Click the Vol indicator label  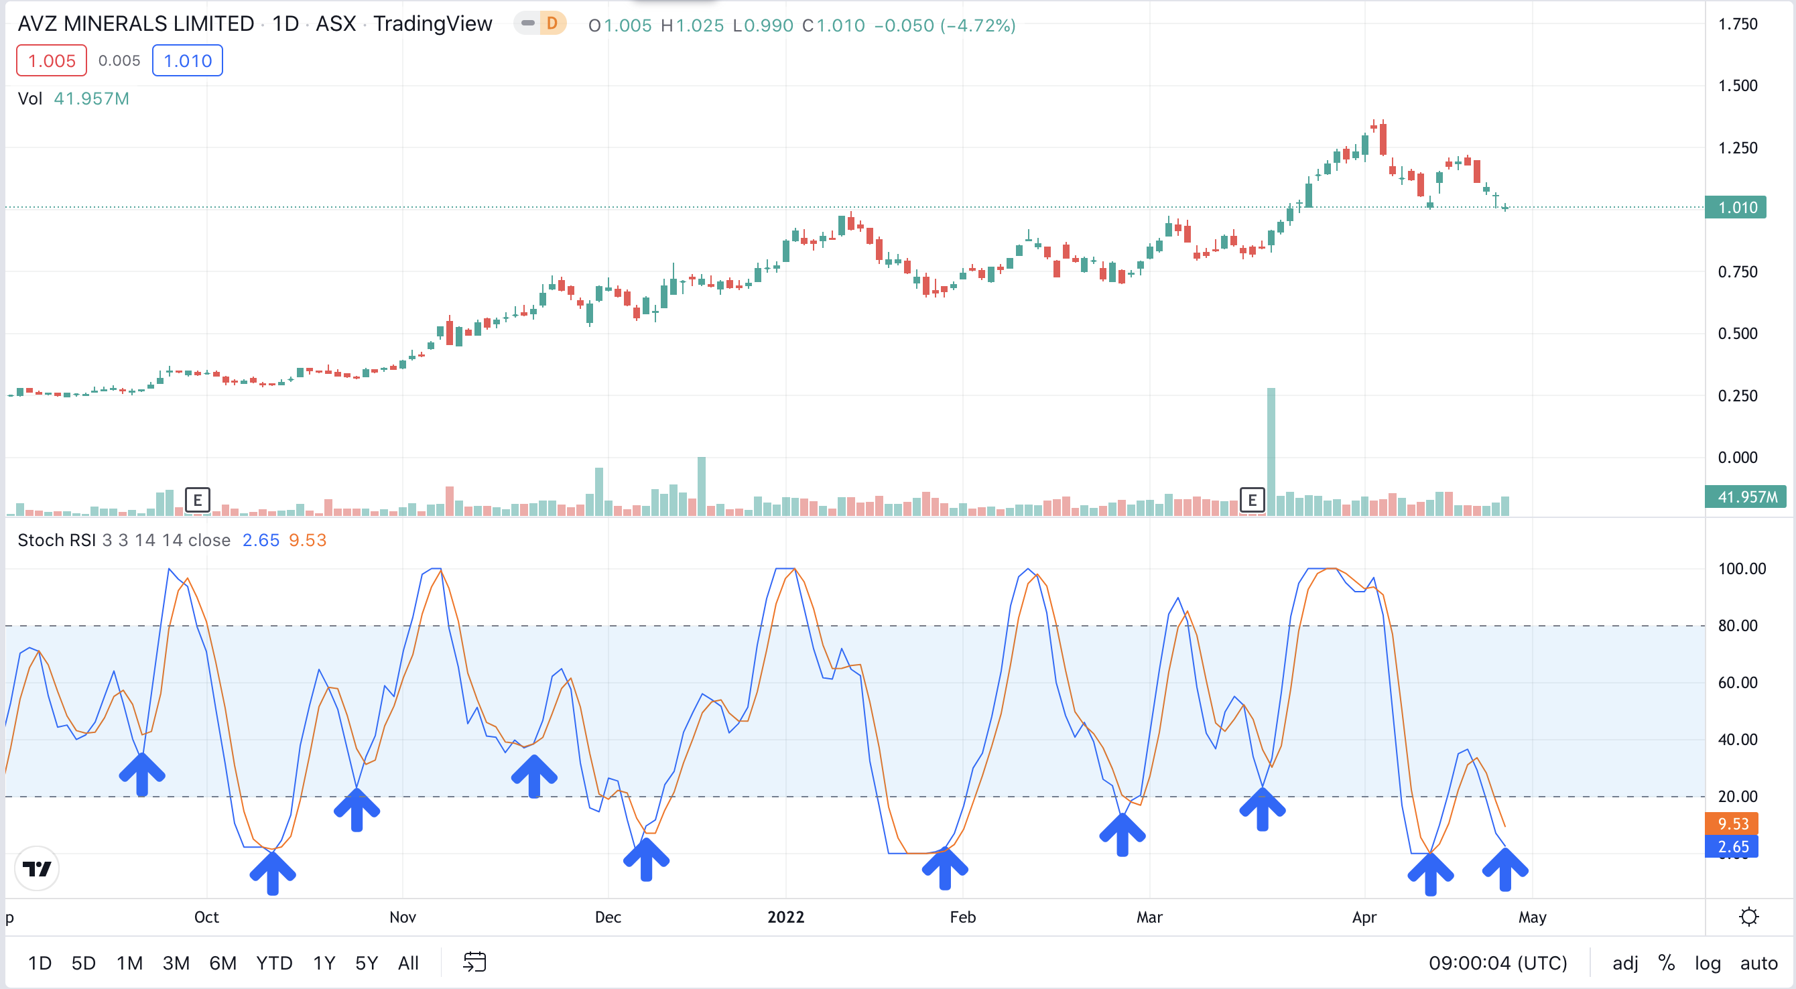pos(30,98)
